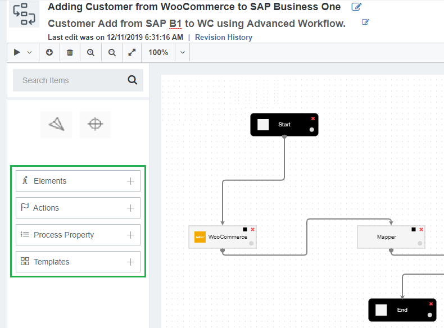The image size is (444, 328).
Task: Click the download icon in toolbar
Action: coord(49,52)
